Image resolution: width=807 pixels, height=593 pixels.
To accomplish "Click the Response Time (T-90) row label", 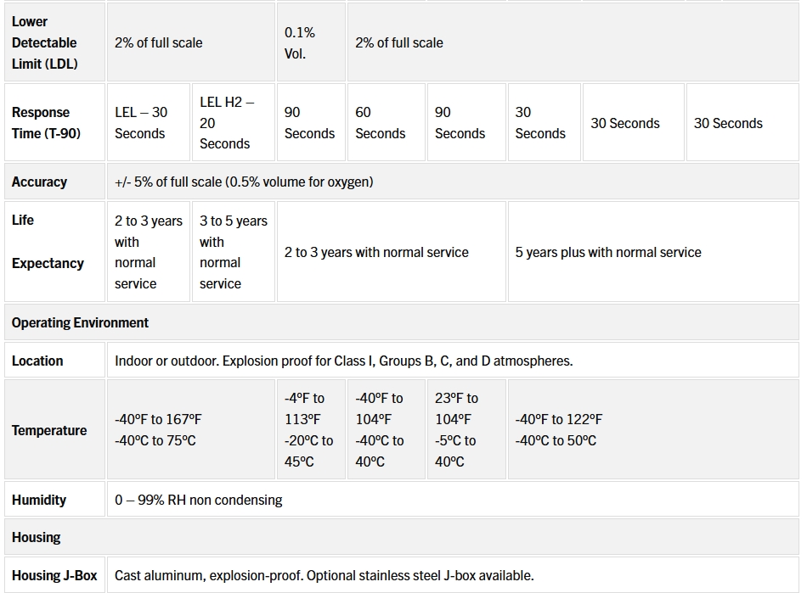I will click(47, 123).
